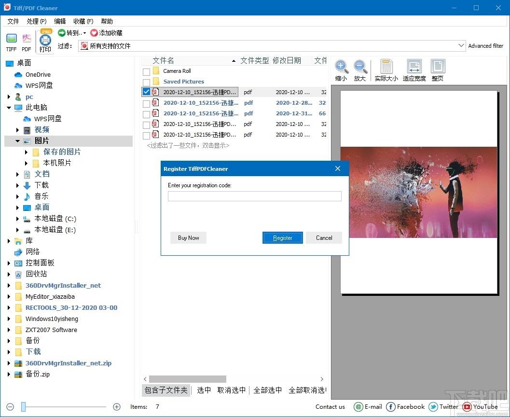Cancel the registration dialog
Screen dimensions: 510x417
[x=324, y=238]
